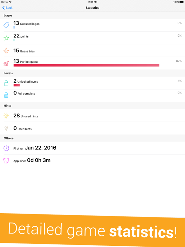Click the red Perfect guess progress bar

tap(86, 65)
